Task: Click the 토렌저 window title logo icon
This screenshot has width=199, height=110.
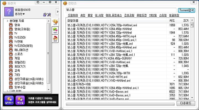Action: point(4,3)
